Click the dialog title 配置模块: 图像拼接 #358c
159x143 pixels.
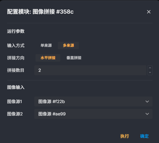(x=40, y=12)
